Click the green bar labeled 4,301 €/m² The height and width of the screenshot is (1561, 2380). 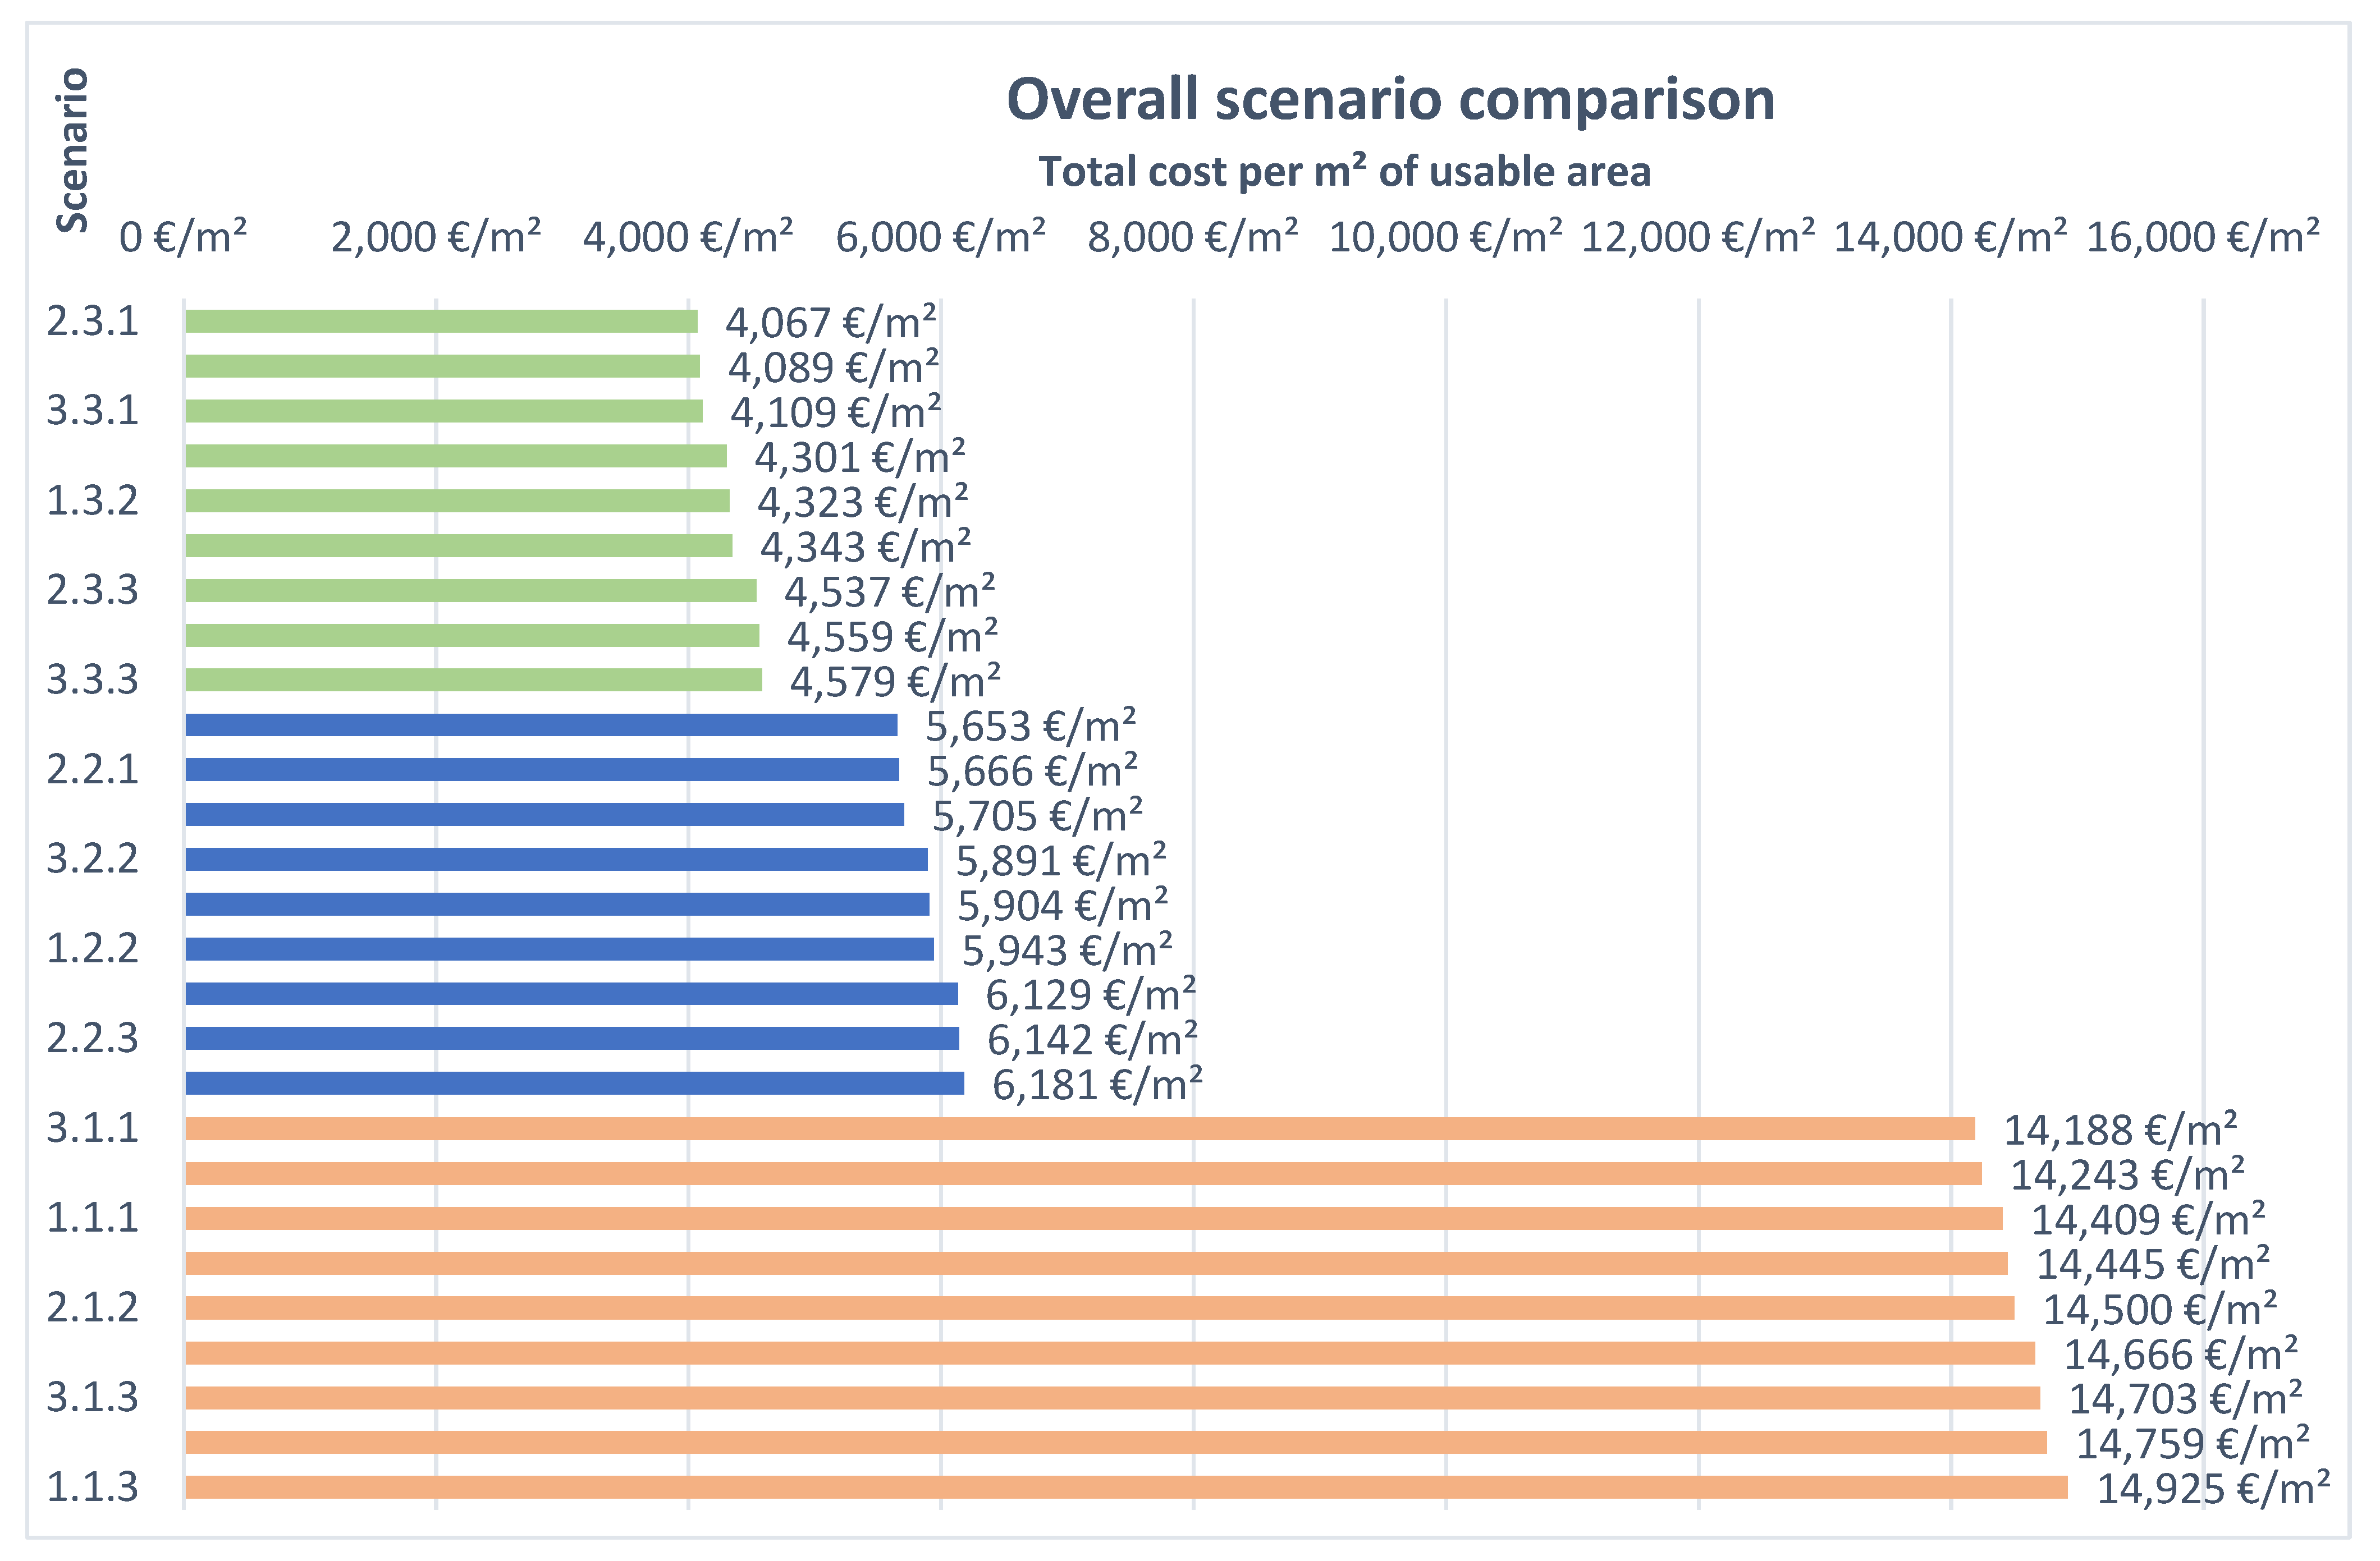pos(455,456)
